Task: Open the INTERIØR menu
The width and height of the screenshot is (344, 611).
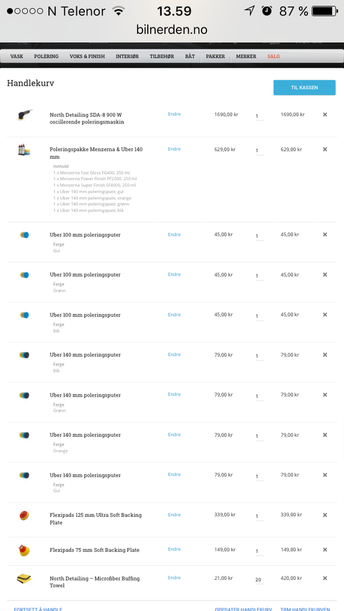Action: (127, 56)
